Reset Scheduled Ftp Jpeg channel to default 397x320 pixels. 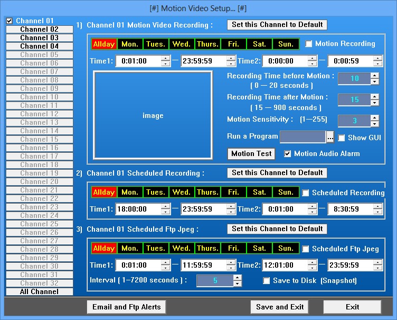pos(277,229)
